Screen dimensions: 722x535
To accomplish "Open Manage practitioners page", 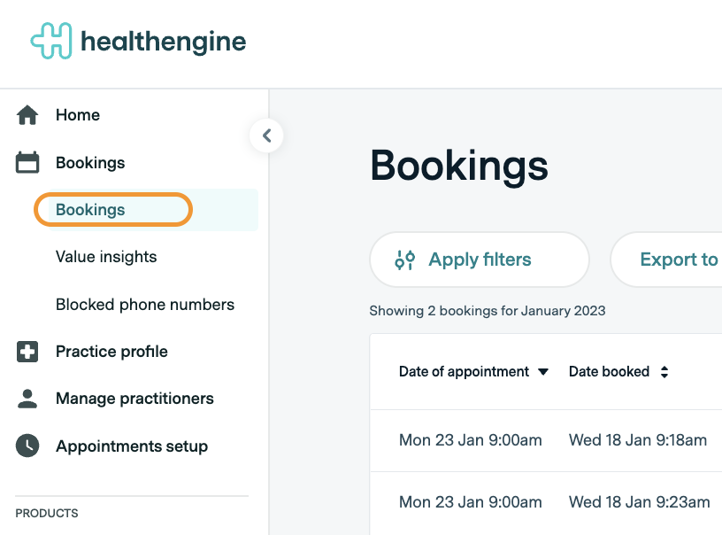I will click(x=134, y=399).
